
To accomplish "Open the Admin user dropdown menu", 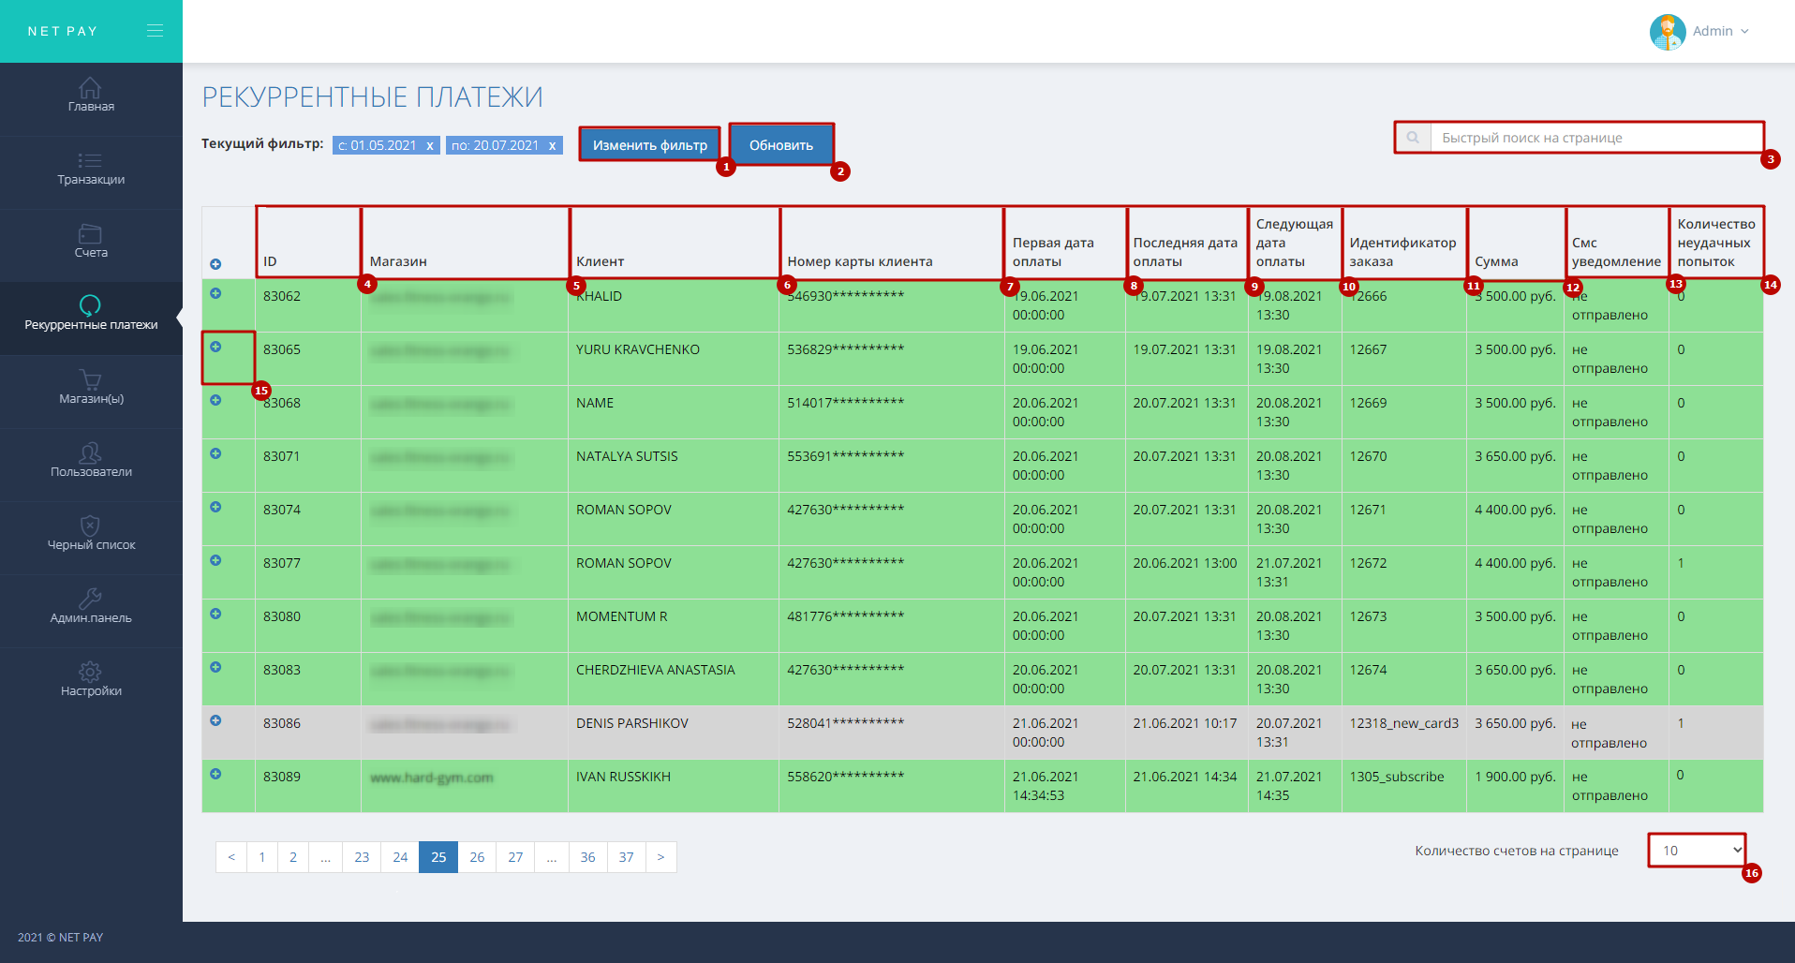I will (x=1700, y=31).
